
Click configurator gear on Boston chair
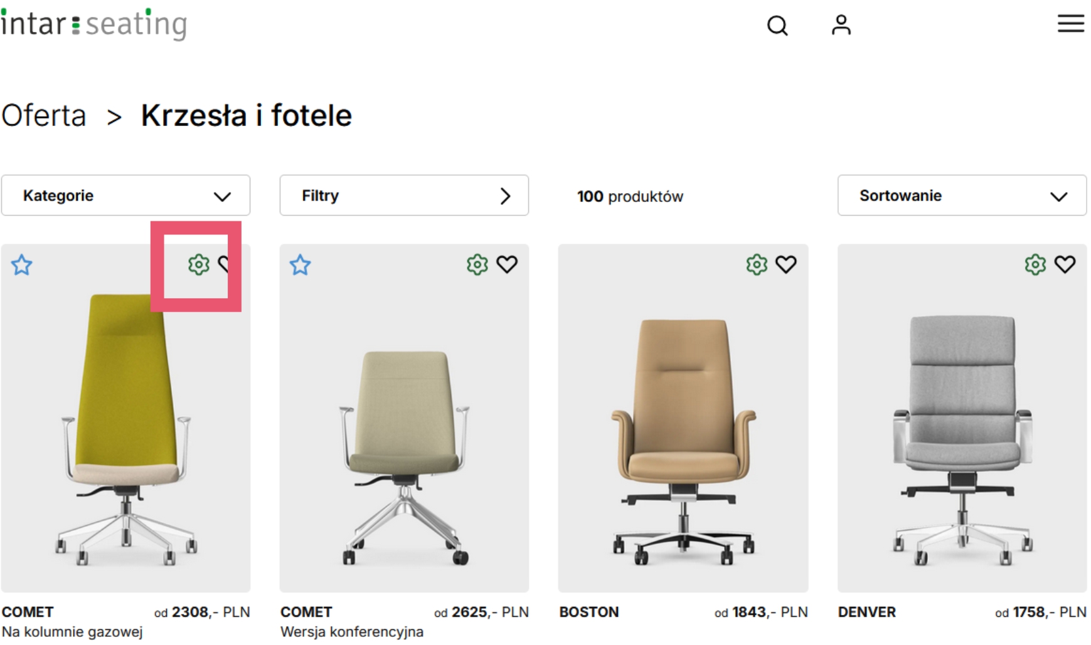pos(756,265)
